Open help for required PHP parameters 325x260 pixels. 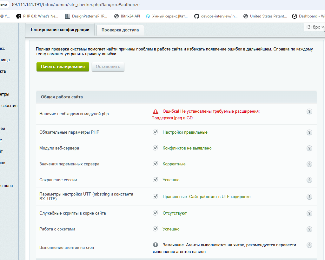pyautogui.click(x=309, y=132)
